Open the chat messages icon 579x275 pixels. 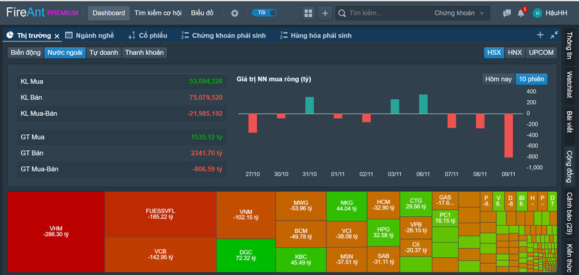pos(507,13)
